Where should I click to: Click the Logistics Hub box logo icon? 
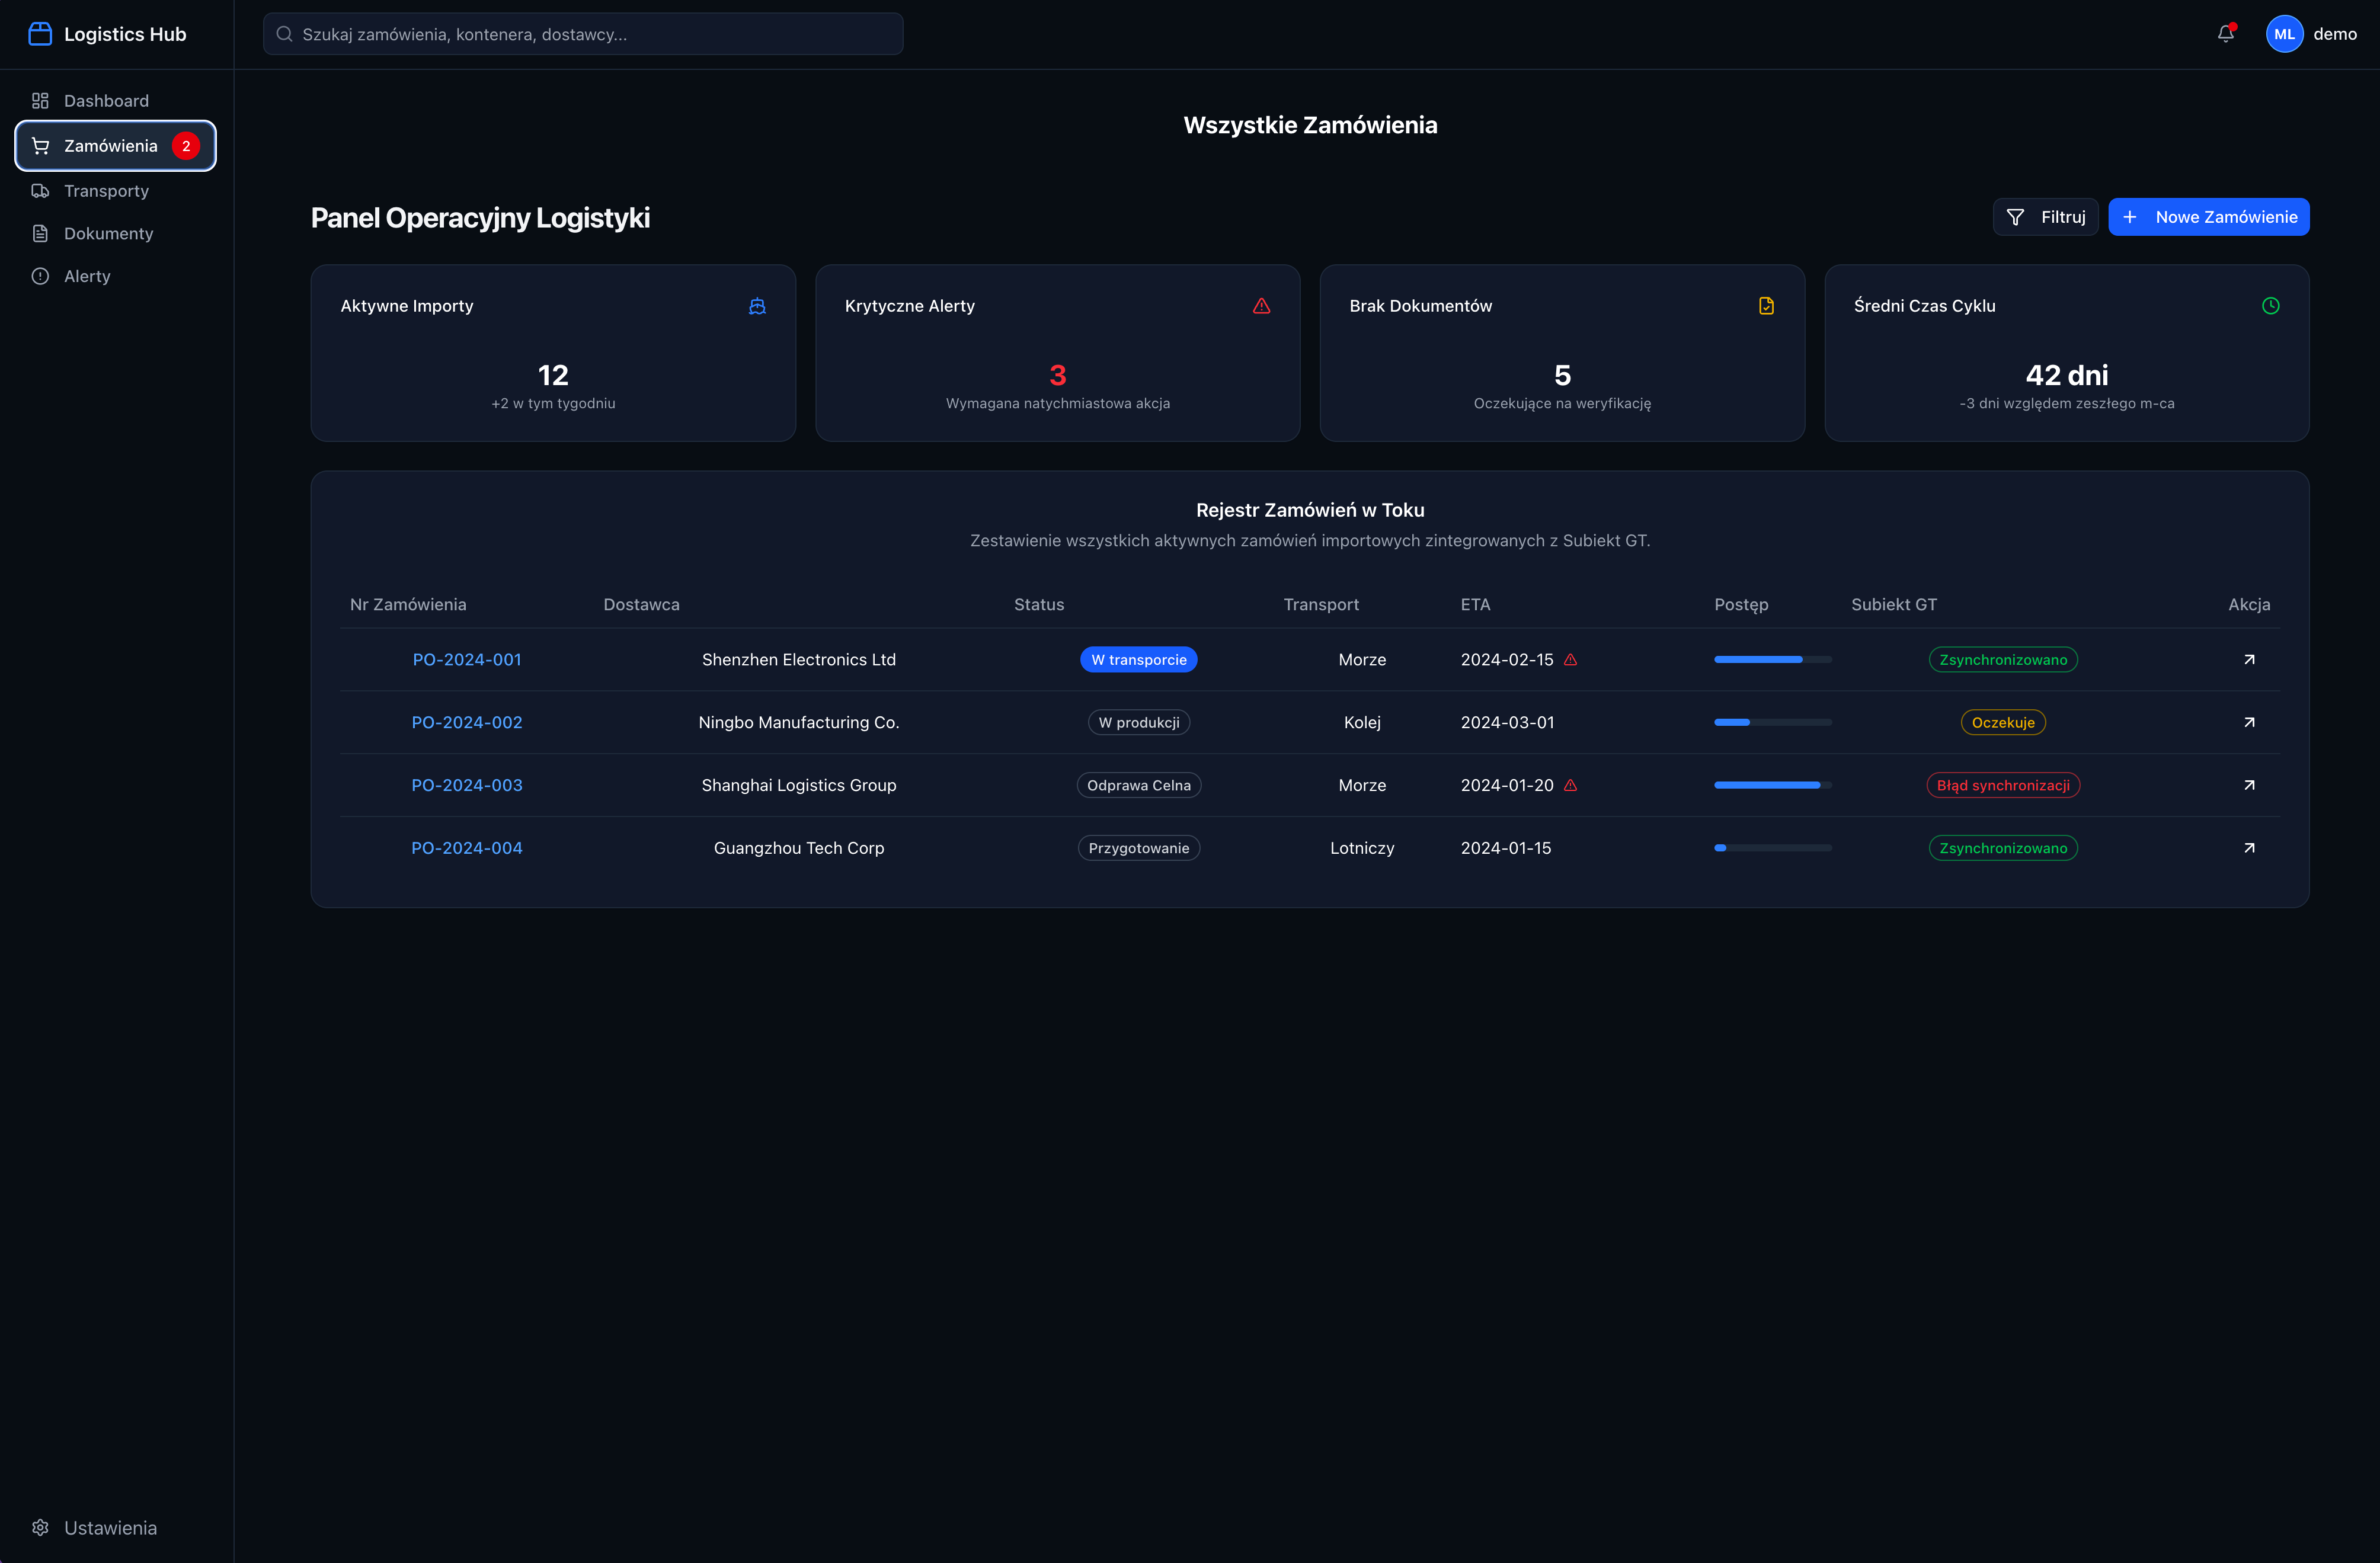click(x=40, y=34)
